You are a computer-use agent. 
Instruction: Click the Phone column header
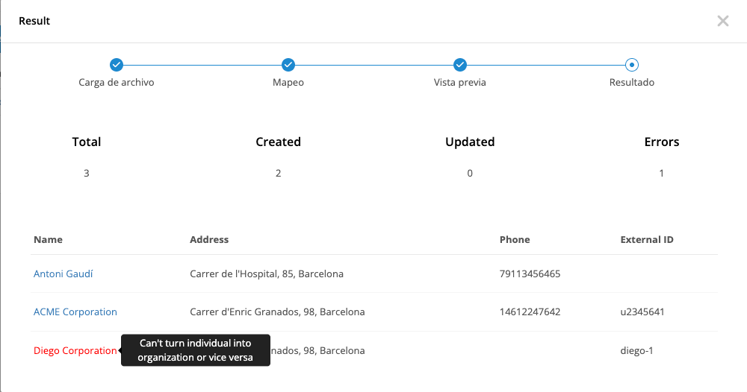515,239
